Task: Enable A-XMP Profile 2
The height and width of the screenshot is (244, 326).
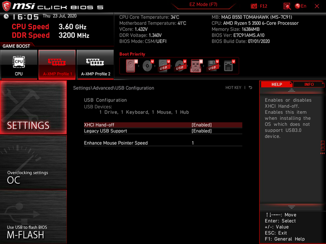Action: tap(95, 64)
